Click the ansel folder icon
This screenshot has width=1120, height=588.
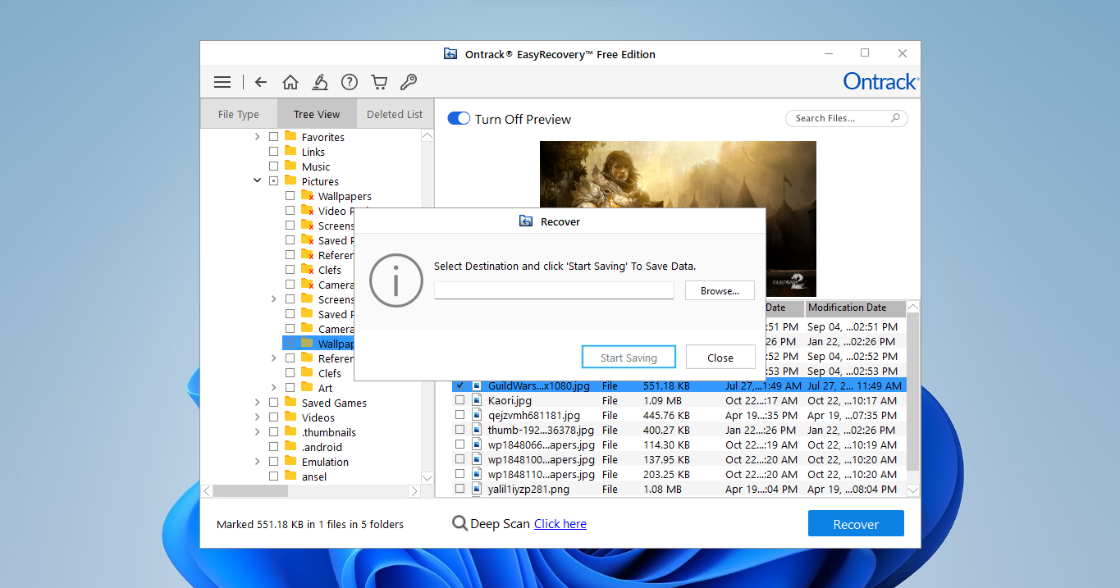[290, 476]
